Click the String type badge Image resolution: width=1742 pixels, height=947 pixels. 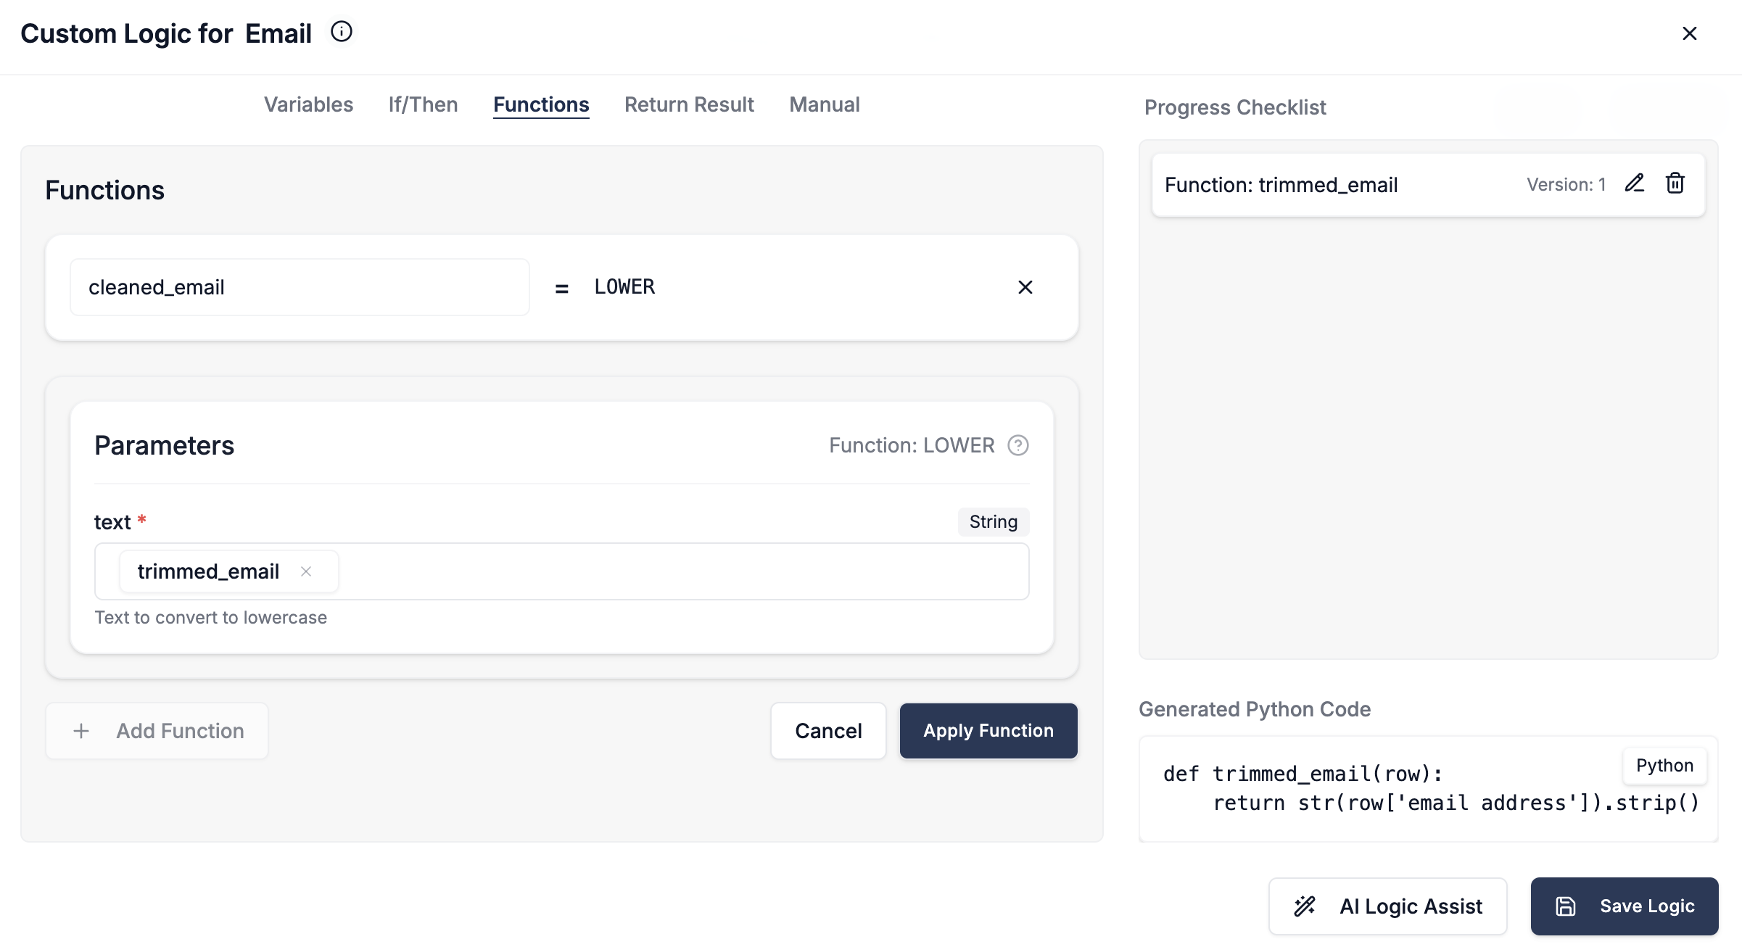click(994, 522)
